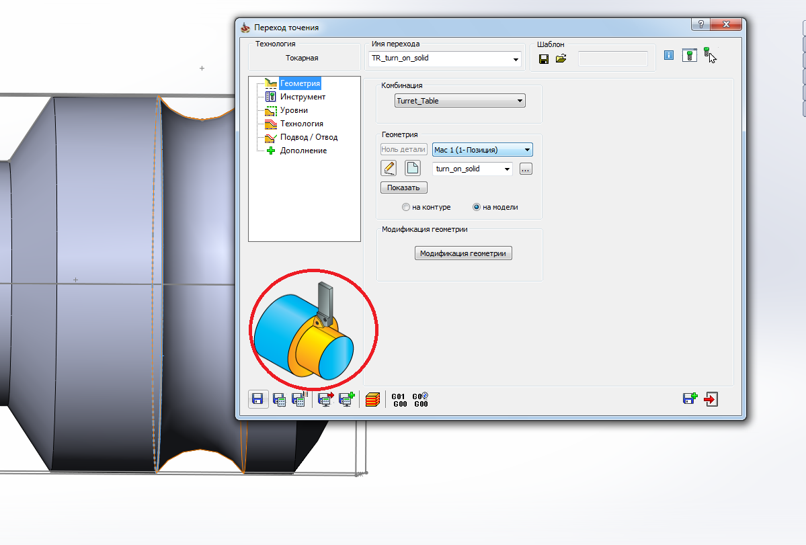This screenshot has height=545, width=806.
Task: Open the Дополнение page in the tree
Action: click(x=303, y=150)
